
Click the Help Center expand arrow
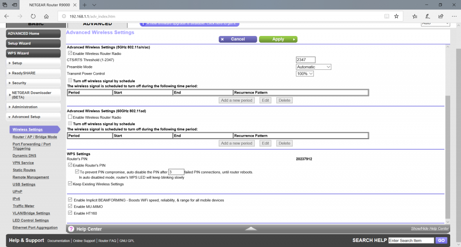click(x=251, y=229)
